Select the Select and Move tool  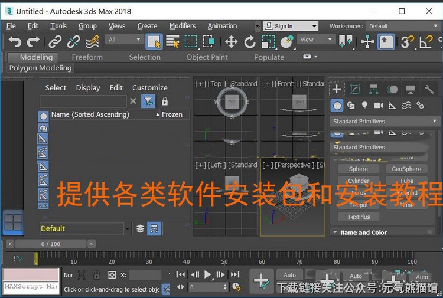(x=231, y=41)
